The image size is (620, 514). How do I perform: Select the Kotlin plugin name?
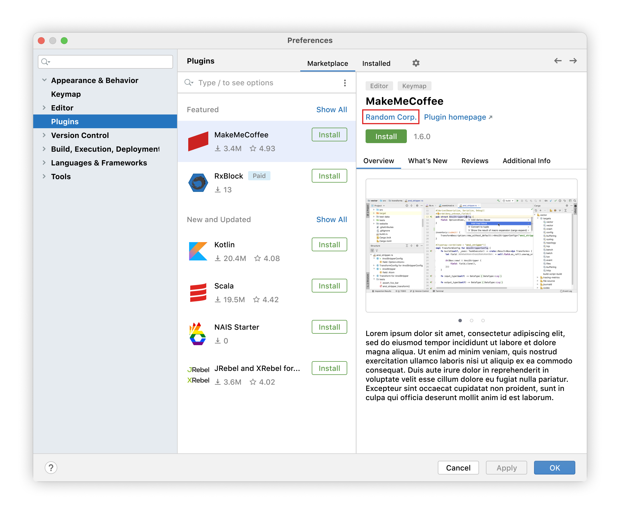click(224, 245)
